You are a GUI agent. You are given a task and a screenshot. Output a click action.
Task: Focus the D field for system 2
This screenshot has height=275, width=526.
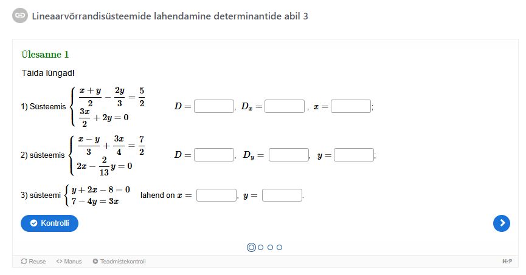(x=213, y=155)
